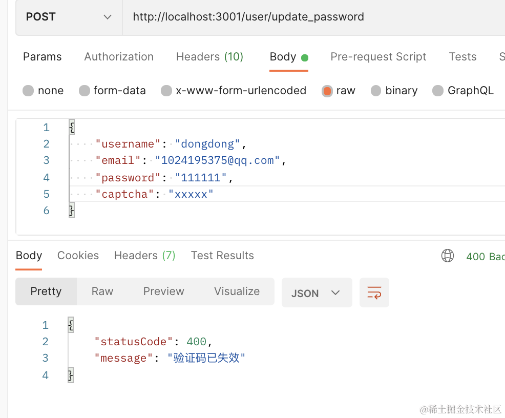Viewport: 505px width, 418px height.
Task: Toggle the wrap lines icon button
Action: point(374,292)
